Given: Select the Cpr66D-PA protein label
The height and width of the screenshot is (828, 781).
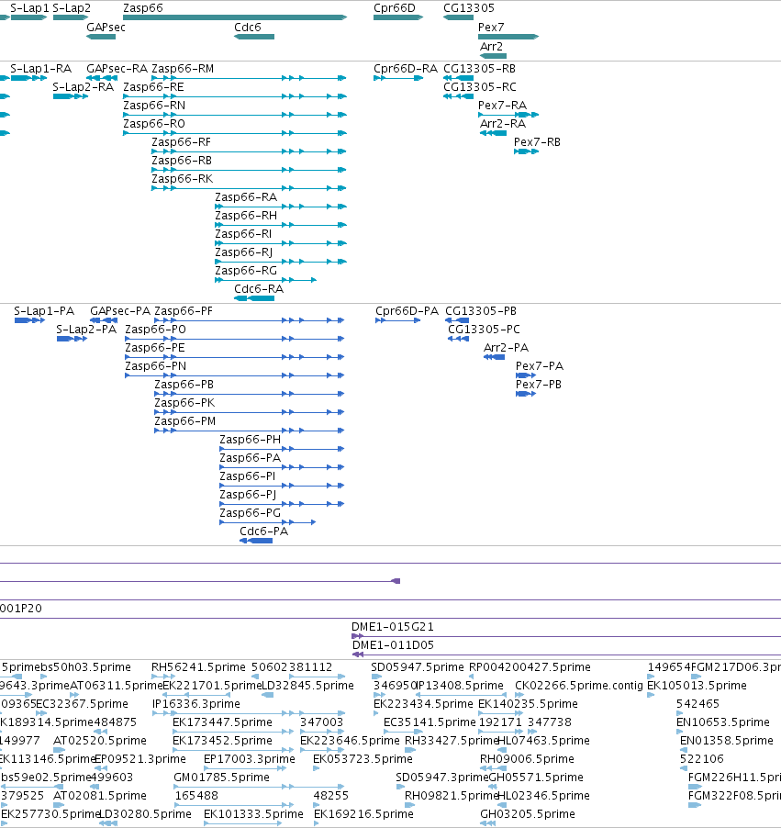Looking at the screenshot, I should point(407,311).
